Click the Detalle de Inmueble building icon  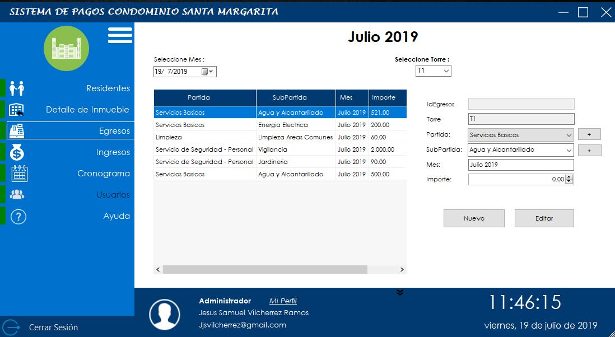(17, 110)
